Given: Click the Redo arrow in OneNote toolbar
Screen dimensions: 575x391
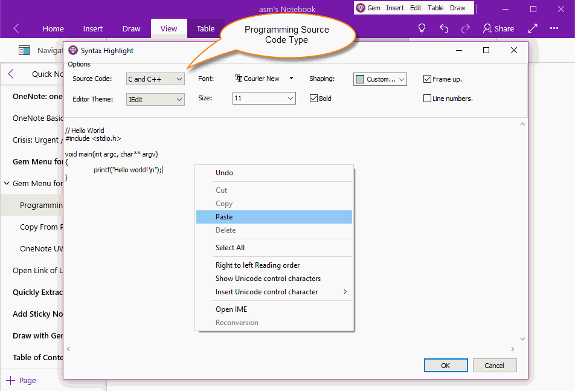Looking at the screenshot, I should 465,28.
